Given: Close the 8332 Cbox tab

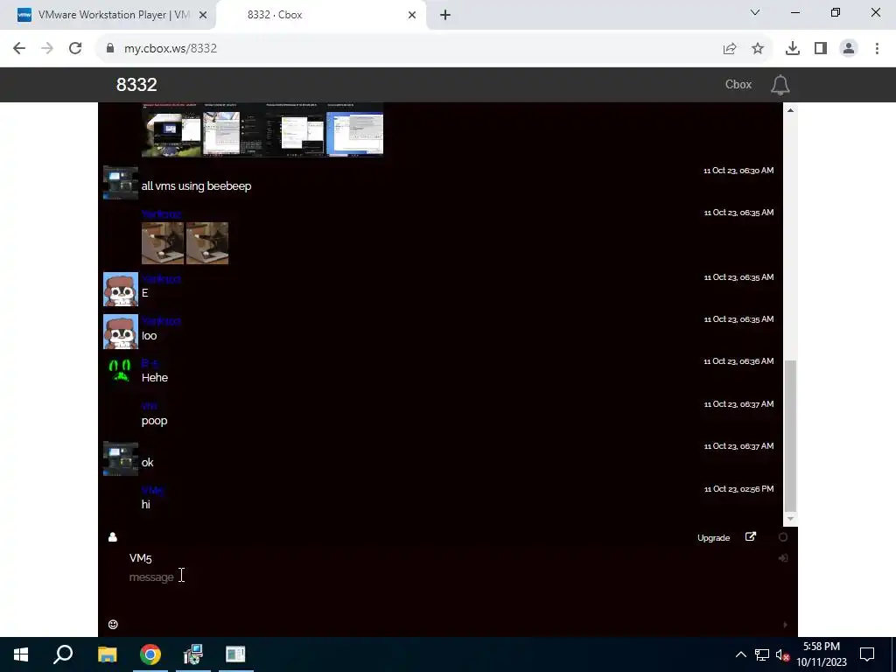Looking at the screenshot, I should click(x=412, y=15).
